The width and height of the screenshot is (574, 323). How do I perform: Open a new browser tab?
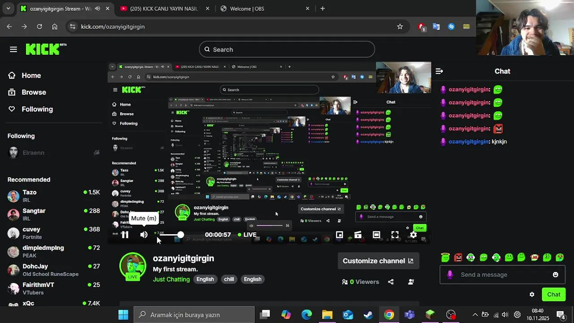pyautogui.click(x=322, y=9)
